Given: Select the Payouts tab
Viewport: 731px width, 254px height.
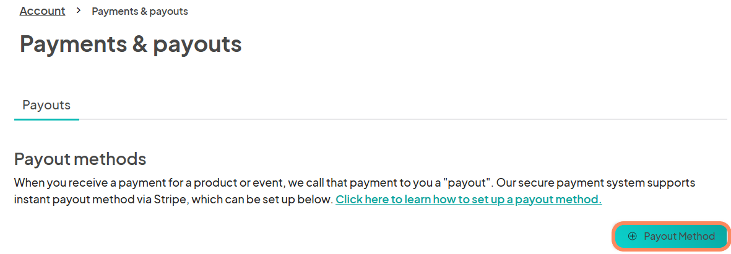Looking at the screenshot, I should click(46, 105).
